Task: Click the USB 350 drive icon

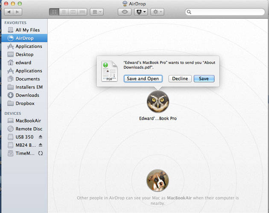Action: [11, 137]
